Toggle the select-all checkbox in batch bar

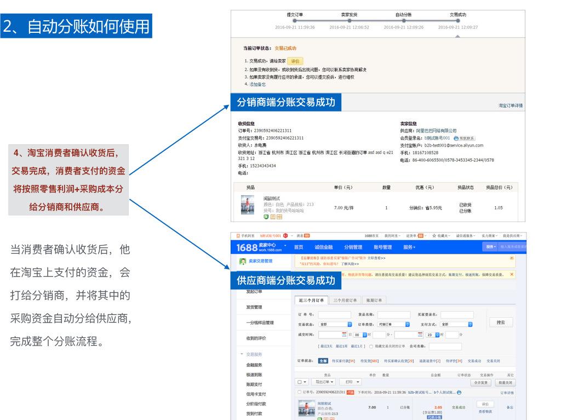tap(299, 382)
